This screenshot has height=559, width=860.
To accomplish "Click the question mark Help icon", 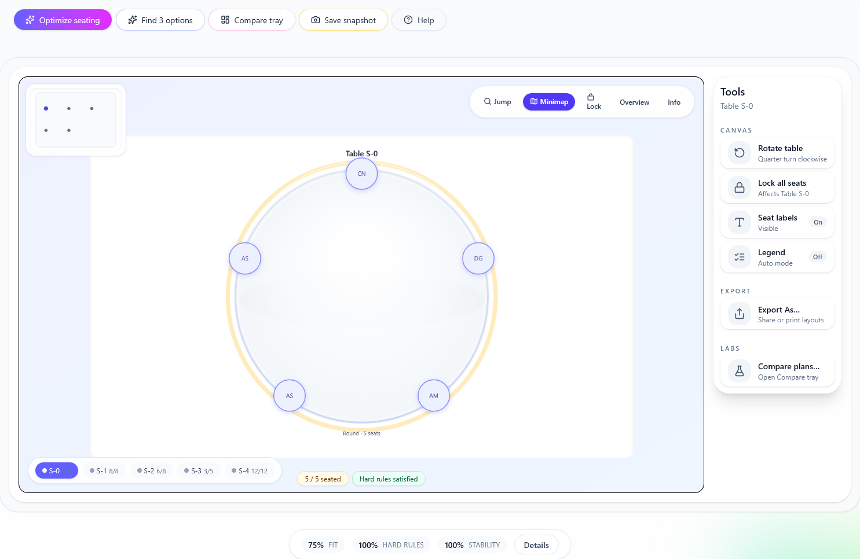I will coord(408,20).
